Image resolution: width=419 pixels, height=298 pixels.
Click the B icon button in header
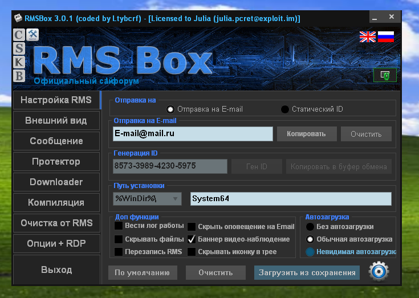[x=19, y=75]
